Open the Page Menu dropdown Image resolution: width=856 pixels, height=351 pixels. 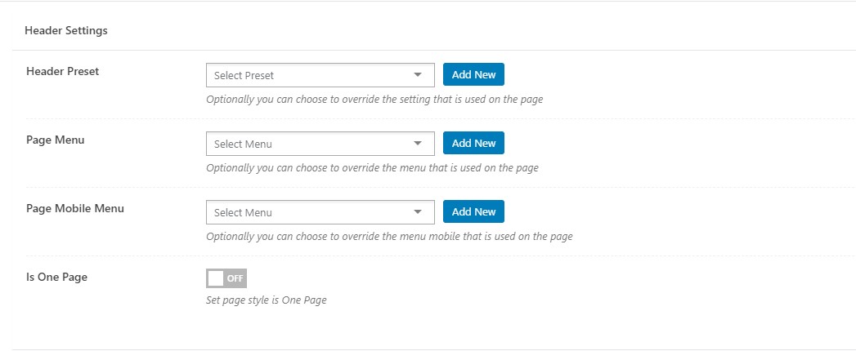320,144
